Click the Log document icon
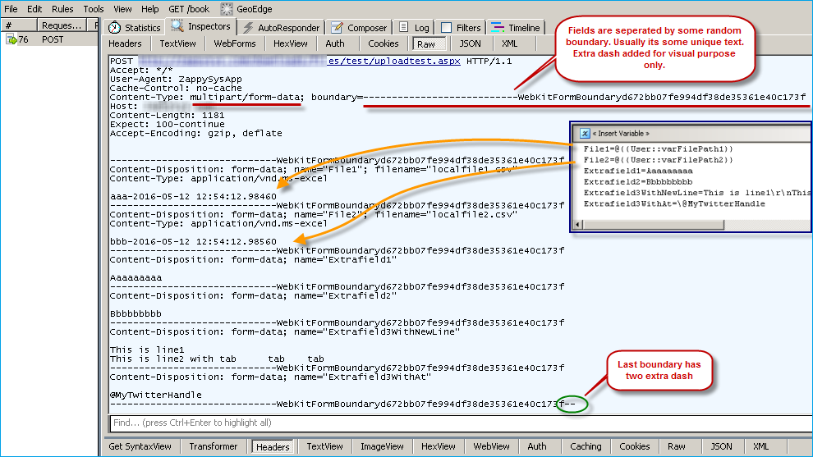This screenshot has width=813, height=457. click(x=402, y=27)
